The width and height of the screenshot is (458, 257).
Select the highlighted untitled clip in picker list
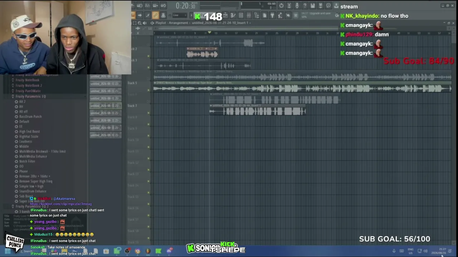click(x=105, y=106)
